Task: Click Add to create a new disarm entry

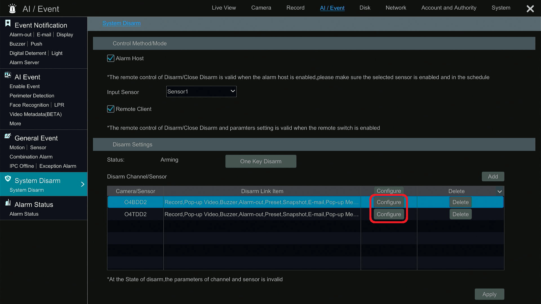Action: tap(493, 176)
